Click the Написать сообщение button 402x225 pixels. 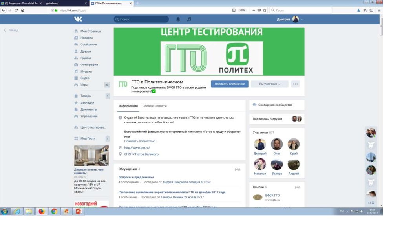[x=229, y=84]
